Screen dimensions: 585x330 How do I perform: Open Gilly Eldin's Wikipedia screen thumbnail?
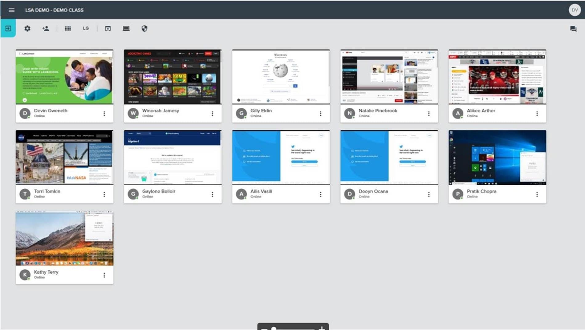(x=281, y=77)
